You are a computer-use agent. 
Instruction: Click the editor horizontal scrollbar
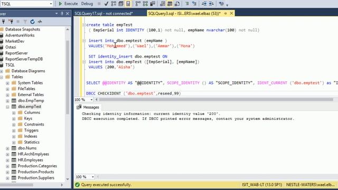(x=216, y=100)
